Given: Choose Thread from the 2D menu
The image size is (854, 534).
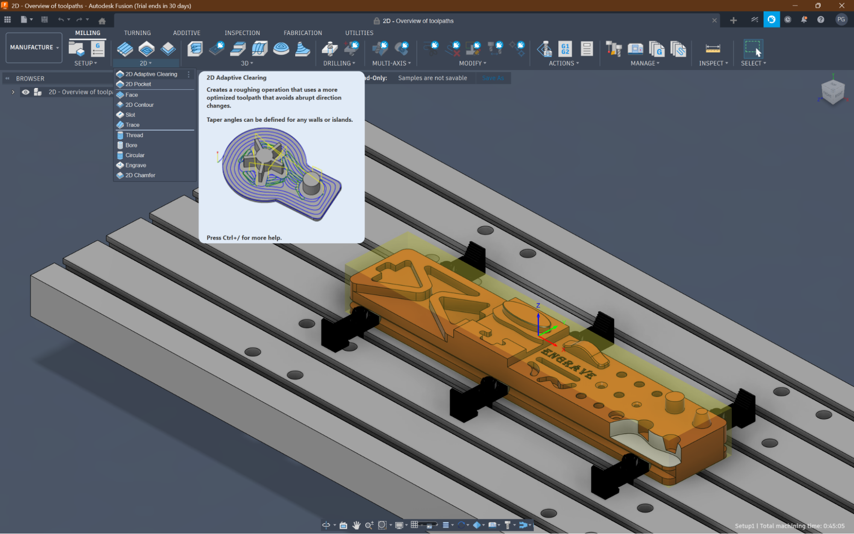Looking at the screenshot, I should pos(155,135).
